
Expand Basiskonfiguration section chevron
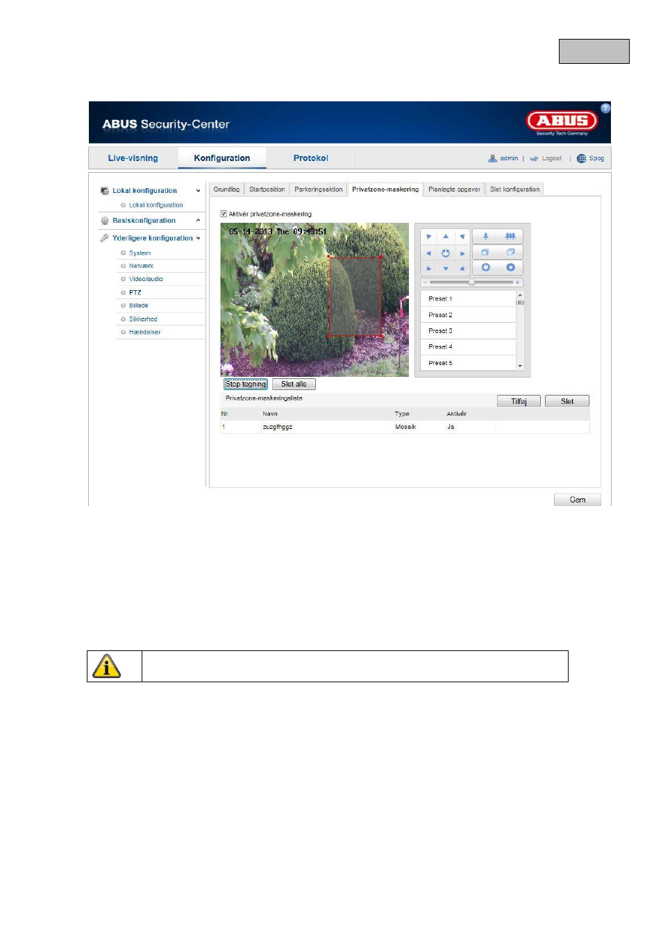[x=198, y=221]
